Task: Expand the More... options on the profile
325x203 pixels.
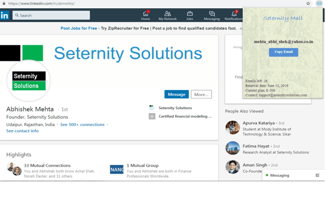Action: pos(201,94)
